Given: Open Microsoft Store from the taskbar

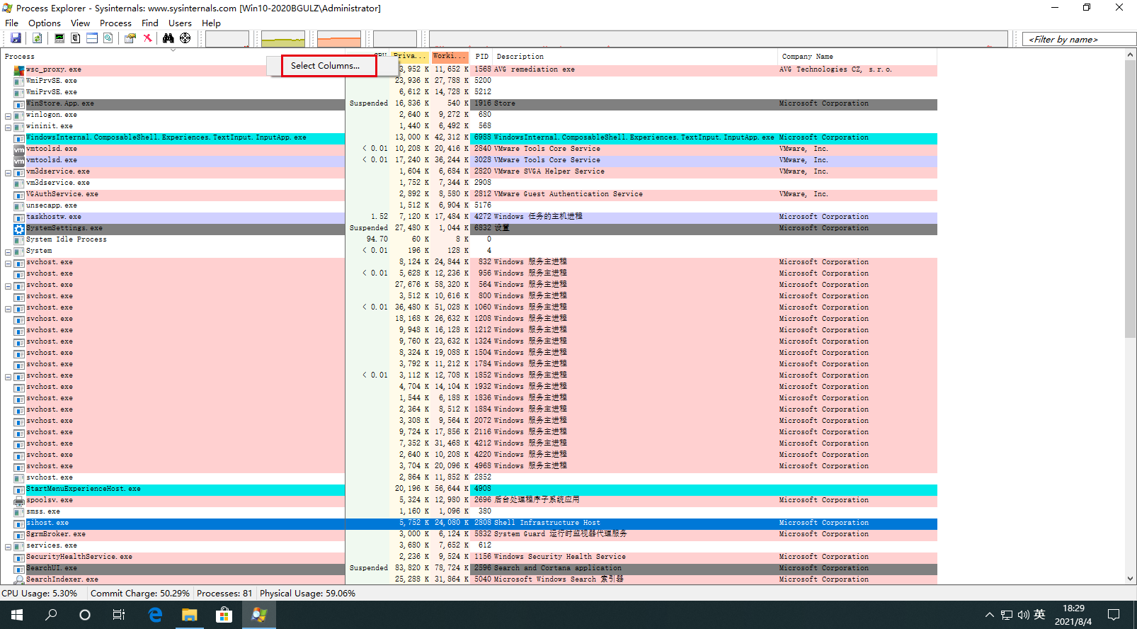Looking at the screenshot, I should click(224, 615).
